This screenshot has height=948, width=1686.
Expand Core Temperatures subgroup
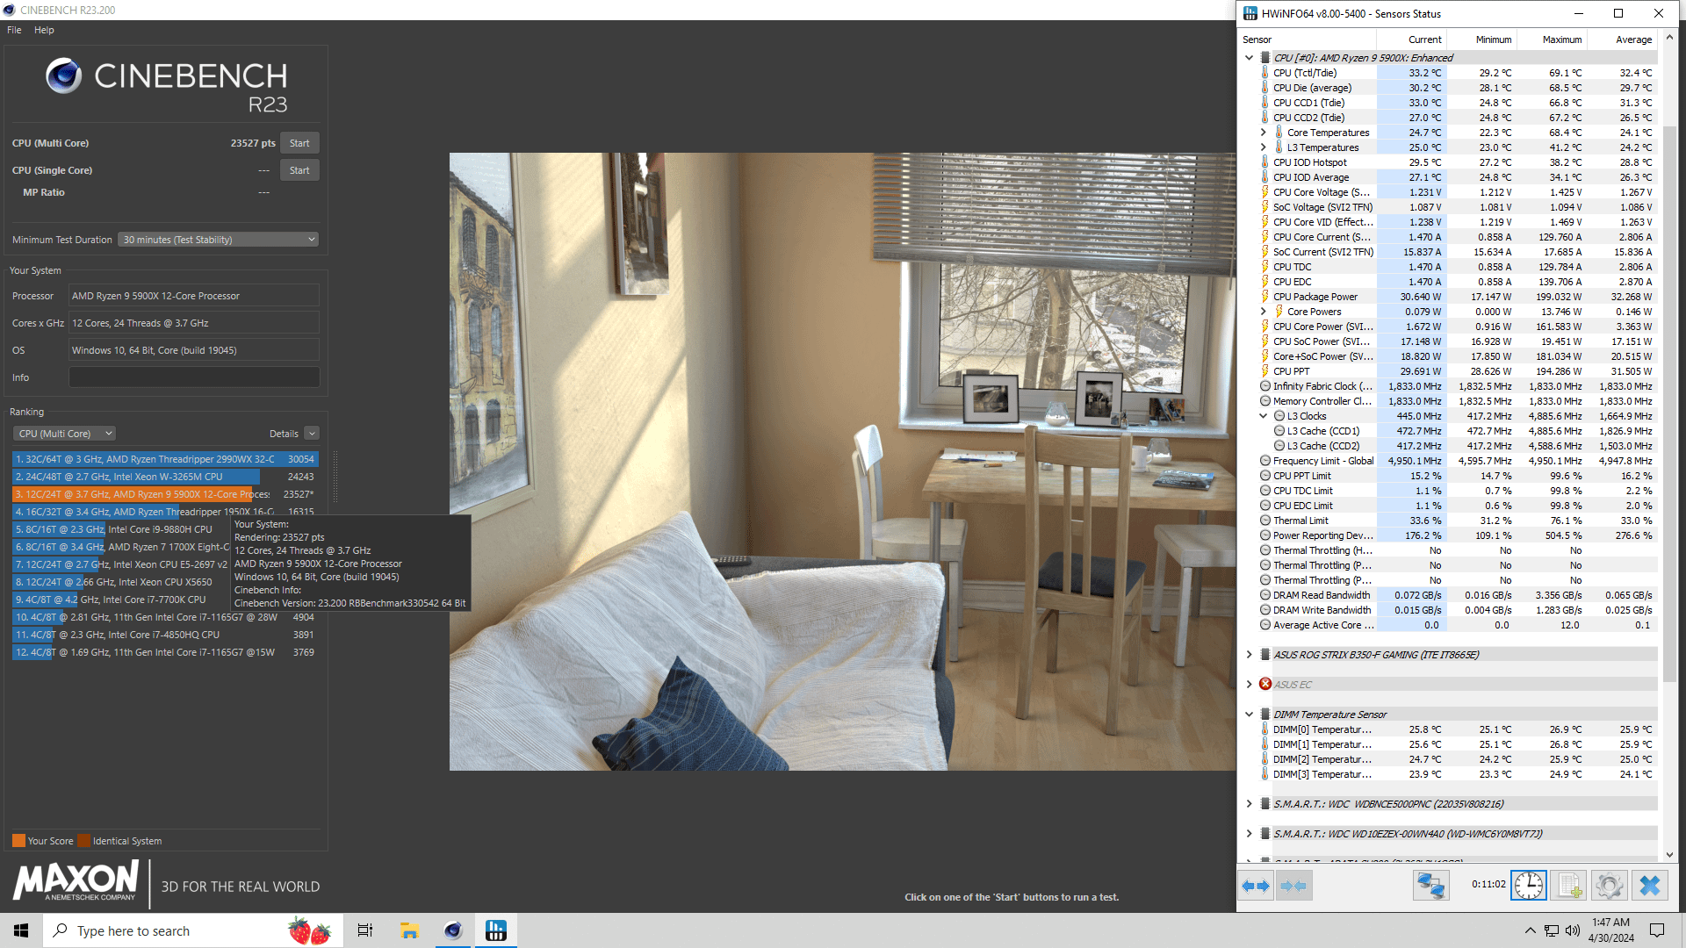[x=1264, y=133]
